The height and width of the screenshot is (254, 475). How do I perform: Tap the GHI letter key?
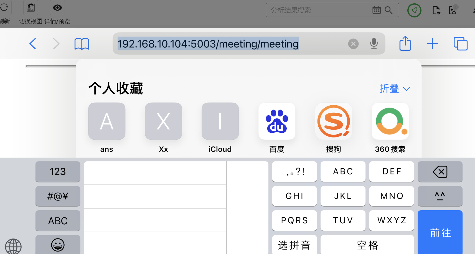294,196
